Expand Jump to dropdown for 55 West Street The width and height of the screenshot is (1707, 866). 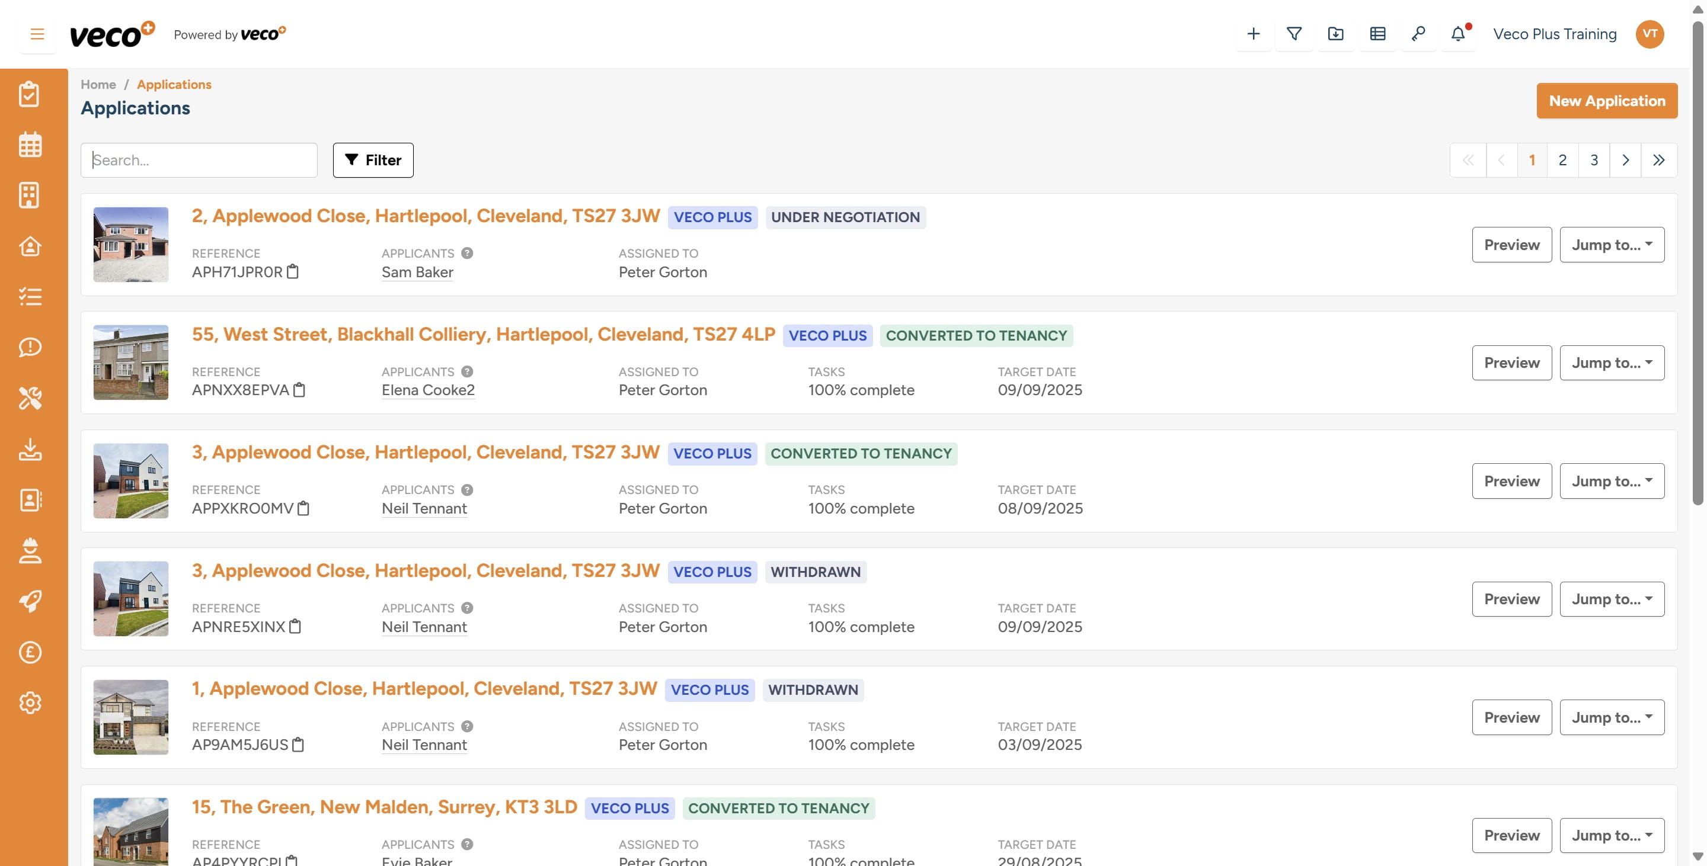click(1612, 363)
